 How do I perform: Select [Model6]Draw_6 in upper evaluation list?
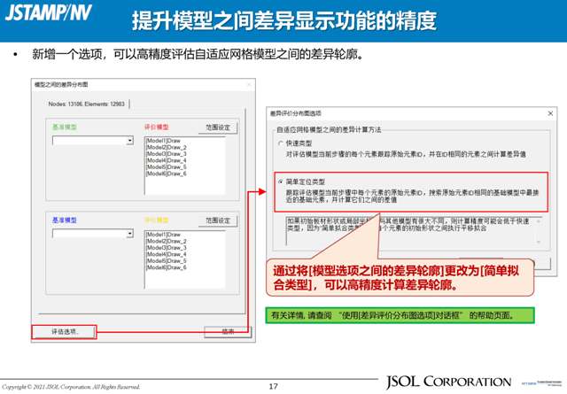tap(166, 174)
